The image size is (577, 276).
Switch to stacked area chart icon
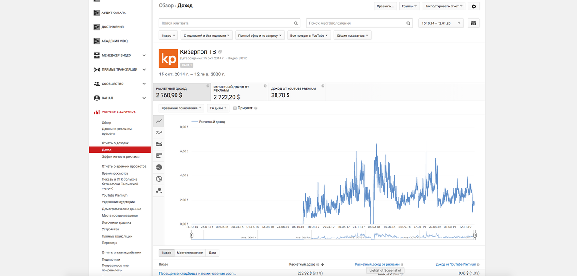tap(159, 144)
